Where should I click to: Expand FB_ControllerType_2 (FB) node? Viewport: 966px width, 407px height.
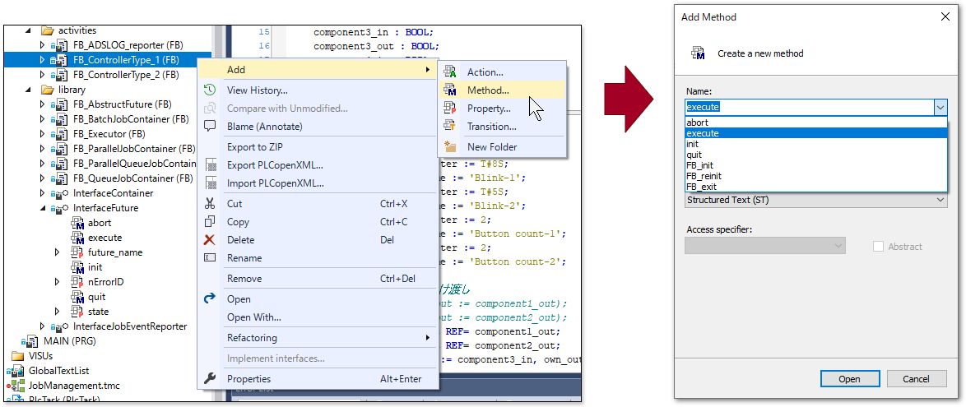point(43,75)
